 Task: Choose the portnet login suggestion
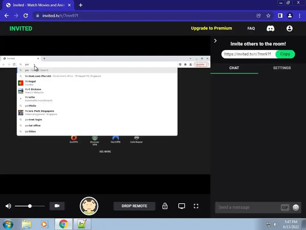[x=97, y=119]
